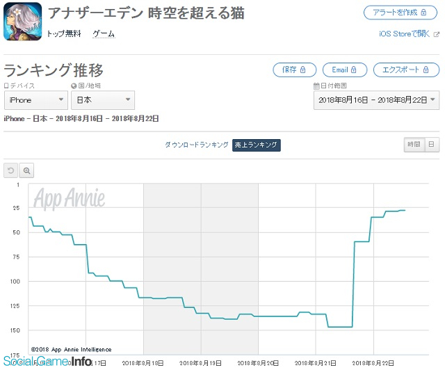Select the 売上ランキング tab
Screen dimensions: 445x370
[257, 145]
